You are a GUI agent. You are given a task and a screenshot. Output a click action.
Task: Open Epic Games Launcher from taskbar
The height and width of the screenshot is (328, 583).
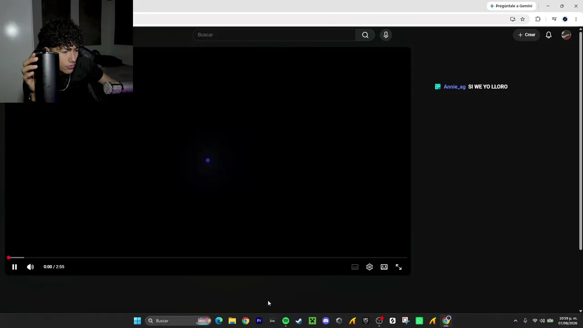pyautogui.click(x=366, y=321)
